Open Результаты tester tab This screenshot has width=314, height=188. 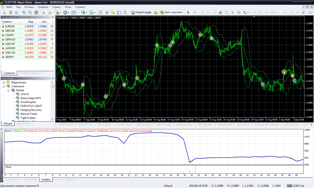(30, 179)
